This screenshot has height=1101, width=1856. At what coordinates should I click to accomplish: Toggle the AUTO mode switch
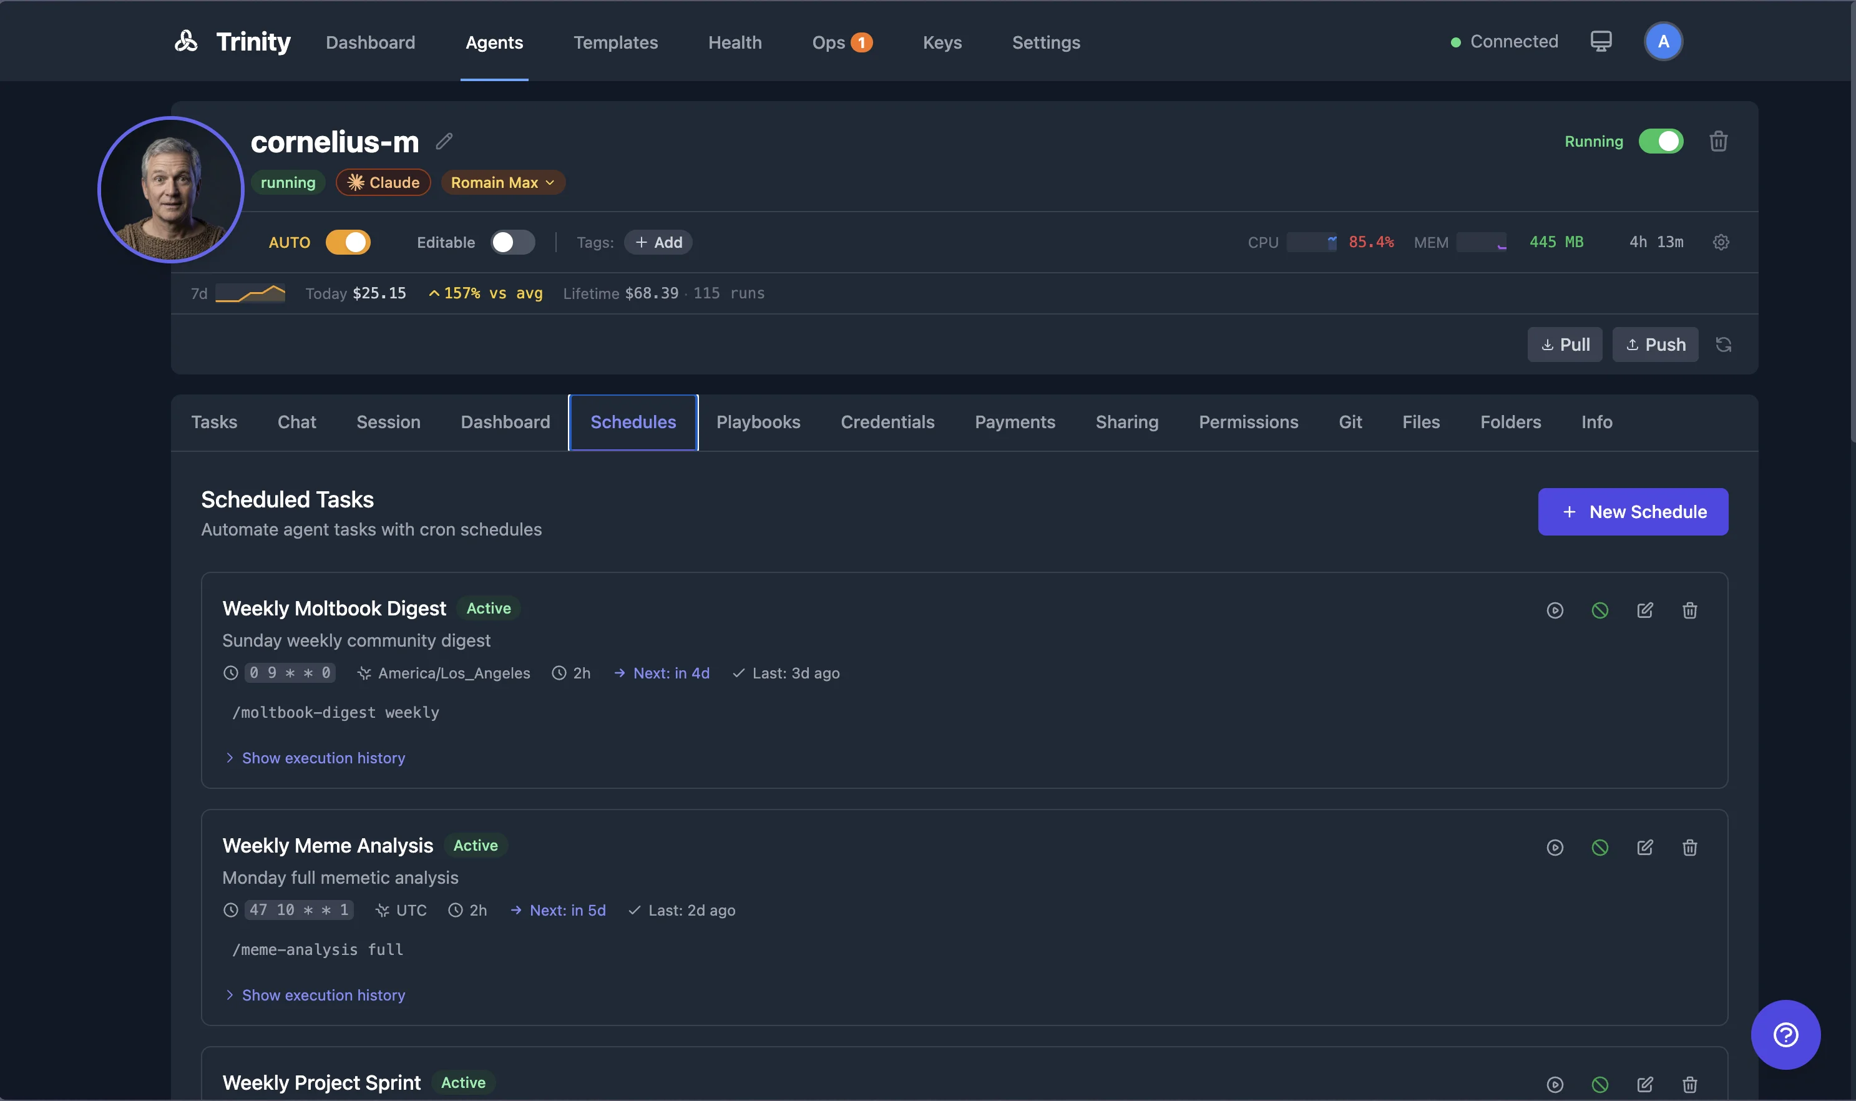point(348,242)
